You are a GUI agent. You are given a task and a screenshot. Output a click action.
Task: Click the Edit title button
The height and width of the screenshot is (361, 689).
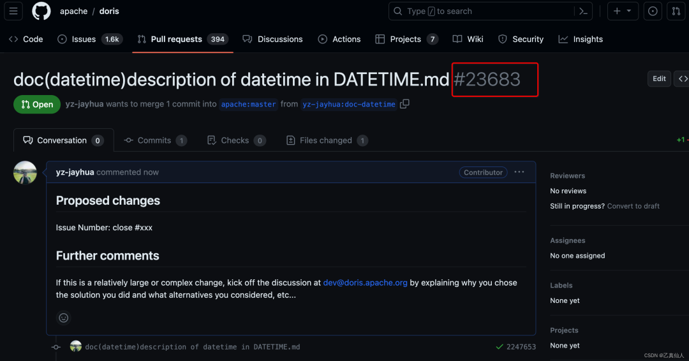[x=659, y=78]
